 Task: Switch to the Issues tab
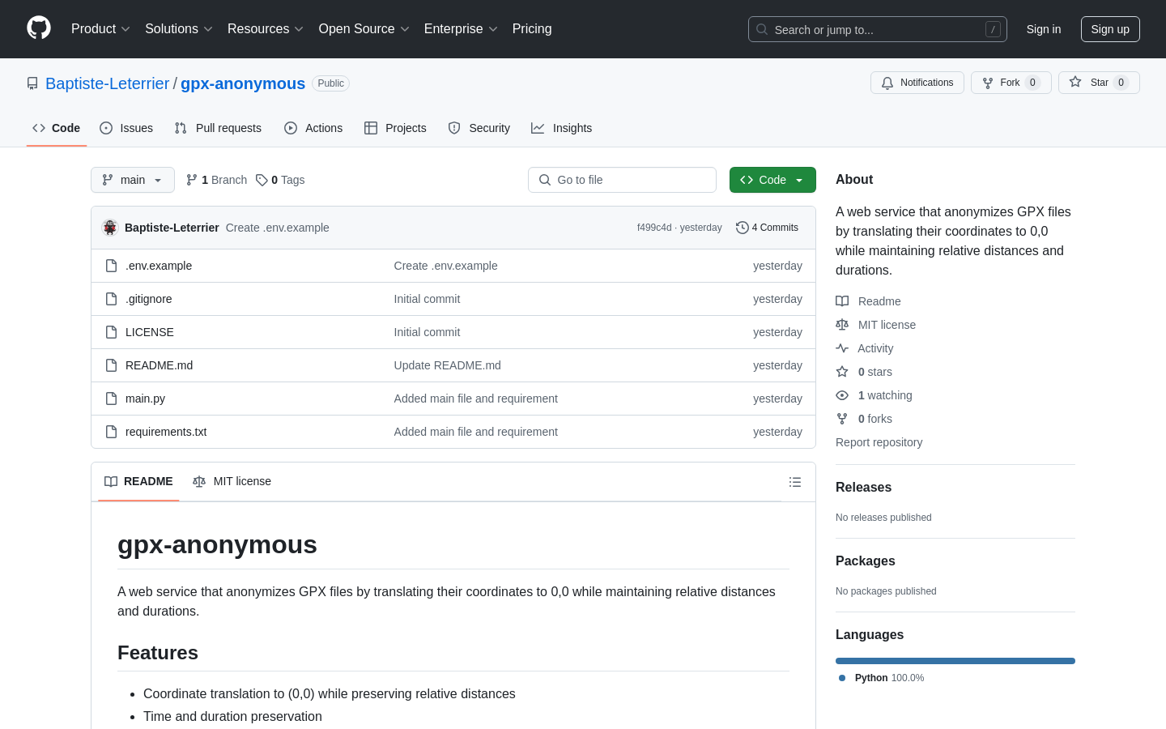[126, 128]
